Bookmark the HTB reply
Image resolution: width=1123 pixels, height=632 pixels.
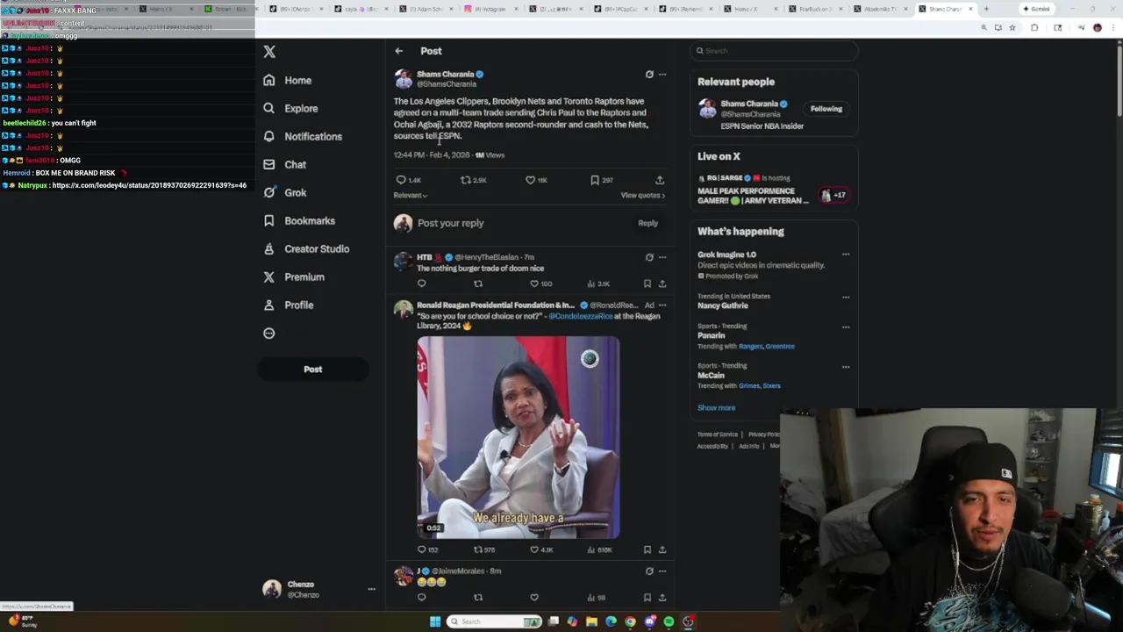coord(647,284)
